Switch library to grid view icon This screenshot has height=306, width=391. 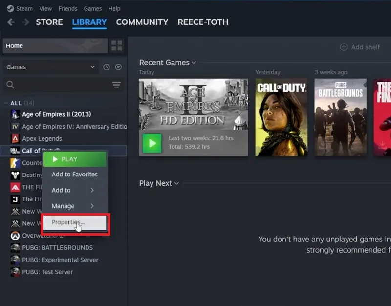pos(117,45)
